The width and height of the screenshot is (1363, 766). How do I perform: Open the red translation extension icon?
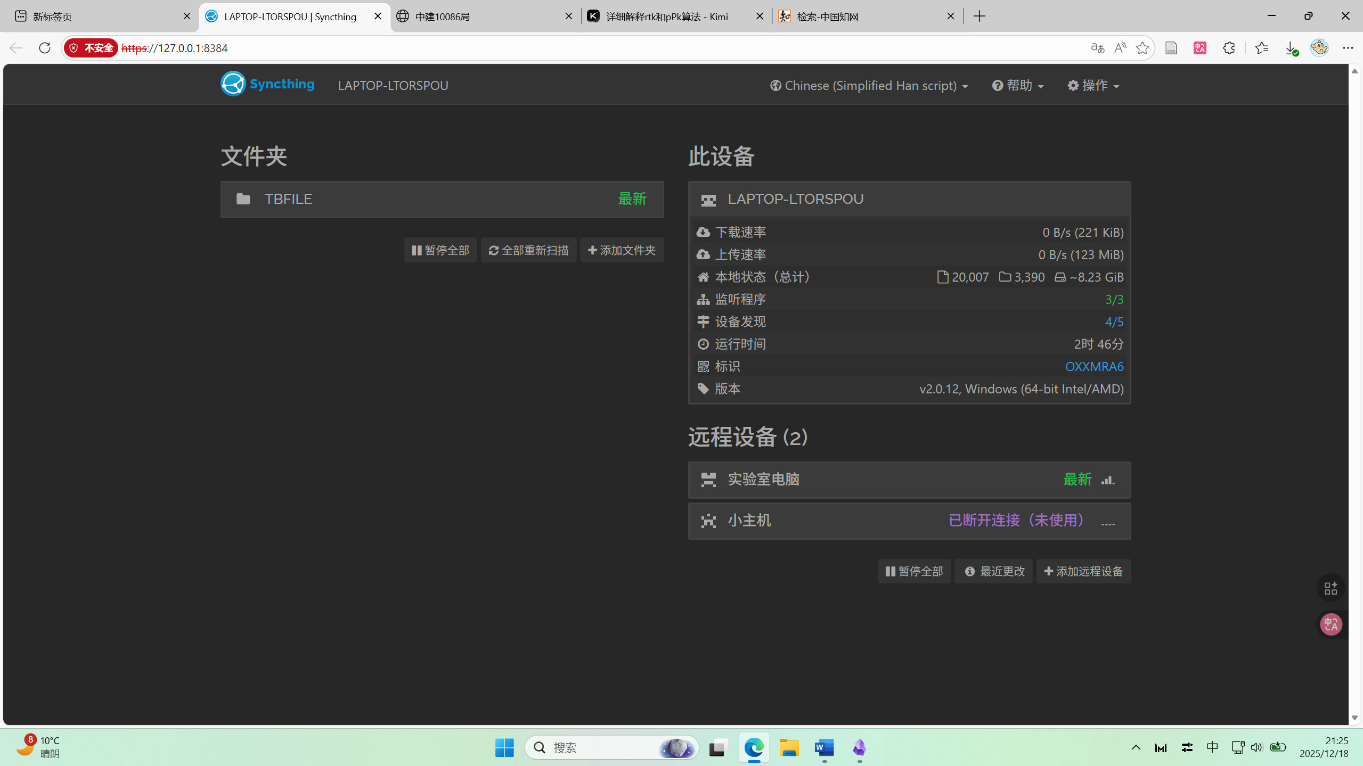[1200, 48]
